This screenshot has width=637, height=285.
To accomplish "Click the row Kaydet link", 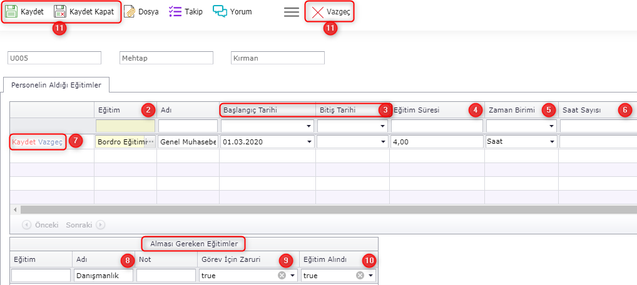I will [x=24, y=142].
